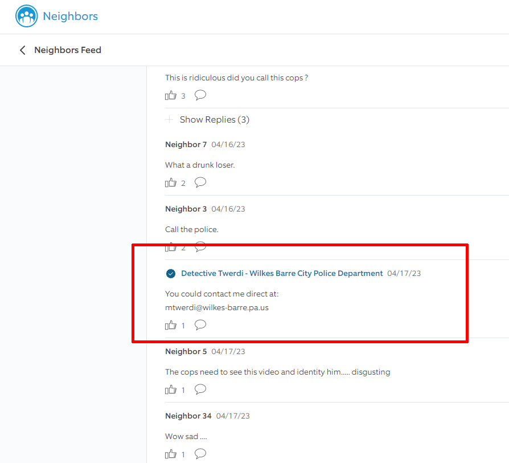
Task: Open Detective Twerdi's police department profile link
Action: [x=282, y=274]
